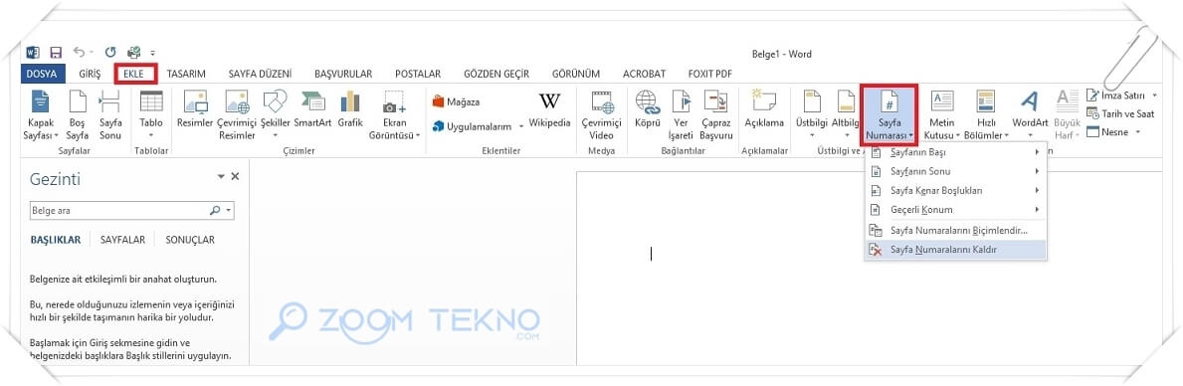Image resolution: width=1183 pixels, height=386 pixels.
Task: Open the ACROBAT tab
Action: 645,74
